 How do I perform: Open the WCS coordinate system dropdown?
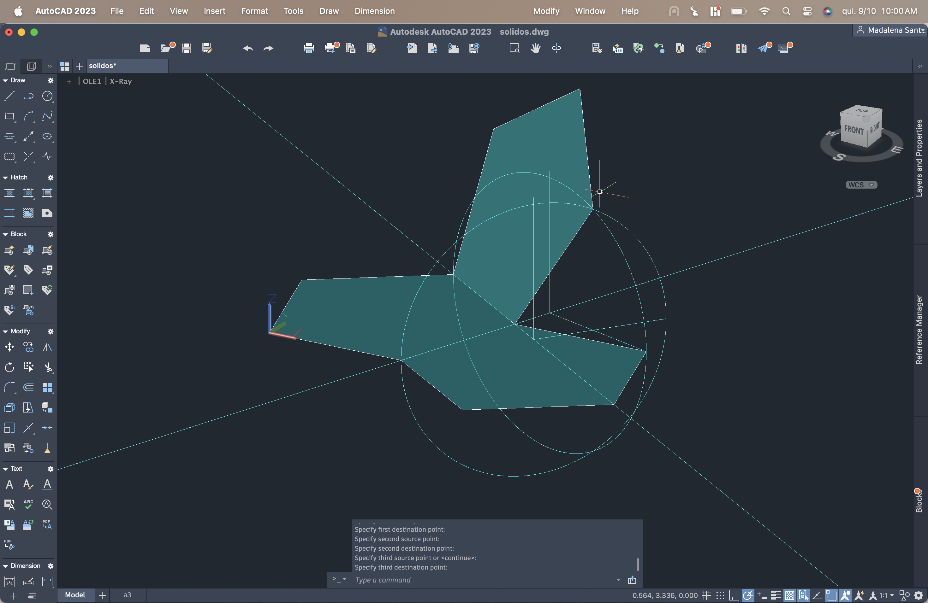861,184
